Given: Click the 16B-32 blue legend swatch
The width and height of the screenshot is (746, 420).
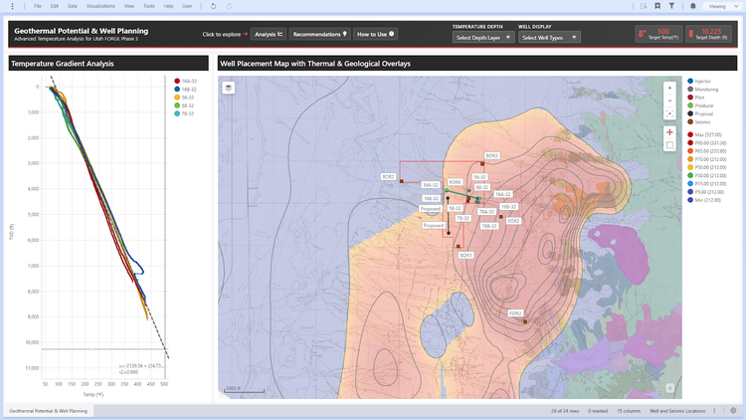Looking at the screenshot, I should pos(177,89).
